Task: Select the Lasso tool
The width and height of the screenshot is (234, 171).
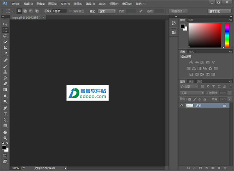Action: (x=5, y=36)
